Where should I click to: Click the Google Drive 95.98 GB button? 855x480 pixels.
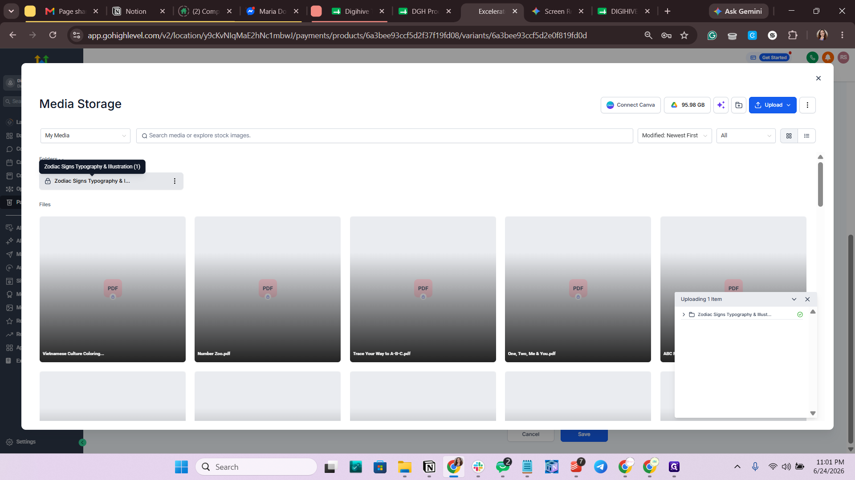click(x=687, y=105)
